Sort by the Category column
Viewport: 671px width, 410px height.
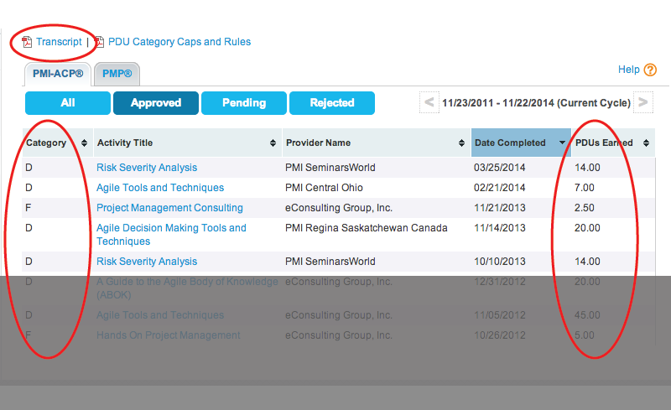[57, 143]
